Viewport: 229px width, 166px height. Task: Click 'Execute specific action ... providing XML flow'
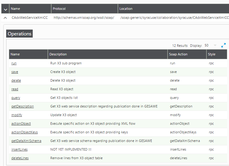(x=93, y=123)
